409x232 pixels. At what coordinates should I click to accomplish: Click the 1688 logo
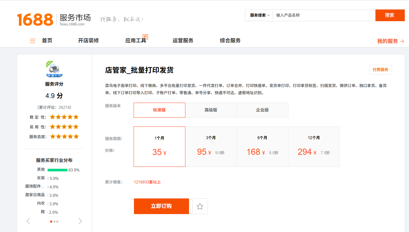35,20
